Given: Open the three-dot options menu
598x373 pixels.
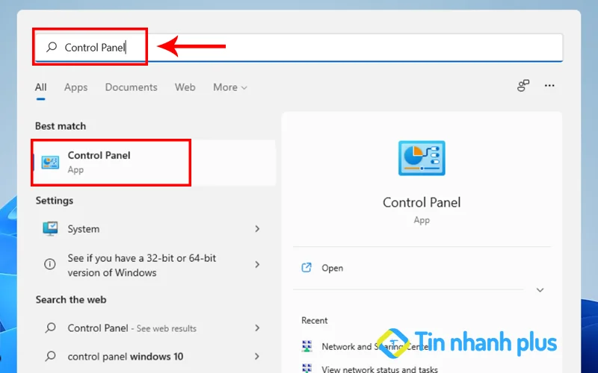Looking at the screenshot, I should click(x=549, y=86).
